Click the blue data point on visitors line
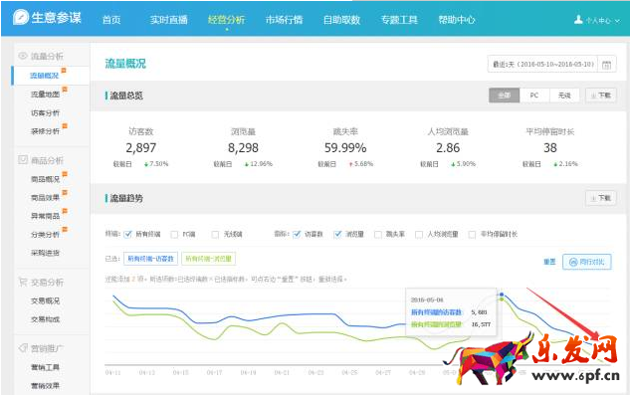 502,295
